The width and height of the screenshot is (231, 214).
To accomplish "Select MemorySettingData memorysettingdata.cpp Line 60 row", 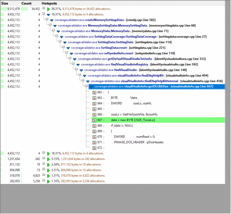I will (127, 26).
